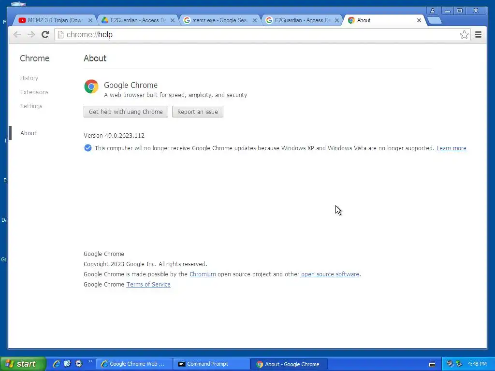Maximize the Chrome window

click(460, 11)
